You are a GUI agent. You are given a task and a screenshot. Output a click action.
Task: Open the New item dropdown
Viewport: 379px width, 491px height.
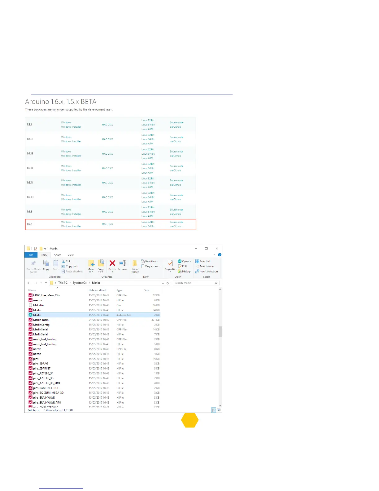150,261
